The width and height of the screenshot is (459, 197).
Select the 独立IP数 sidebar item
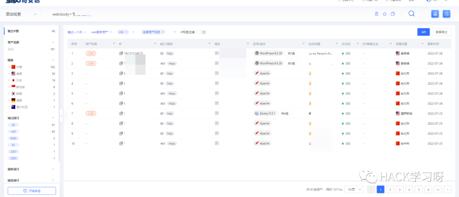coord(31,31)
